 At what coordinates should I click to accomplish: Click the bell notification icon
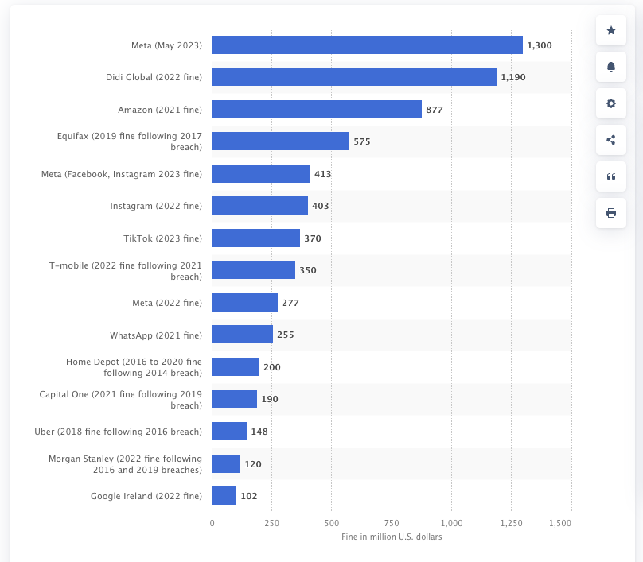pyautogui.click(x=611, y=67)
